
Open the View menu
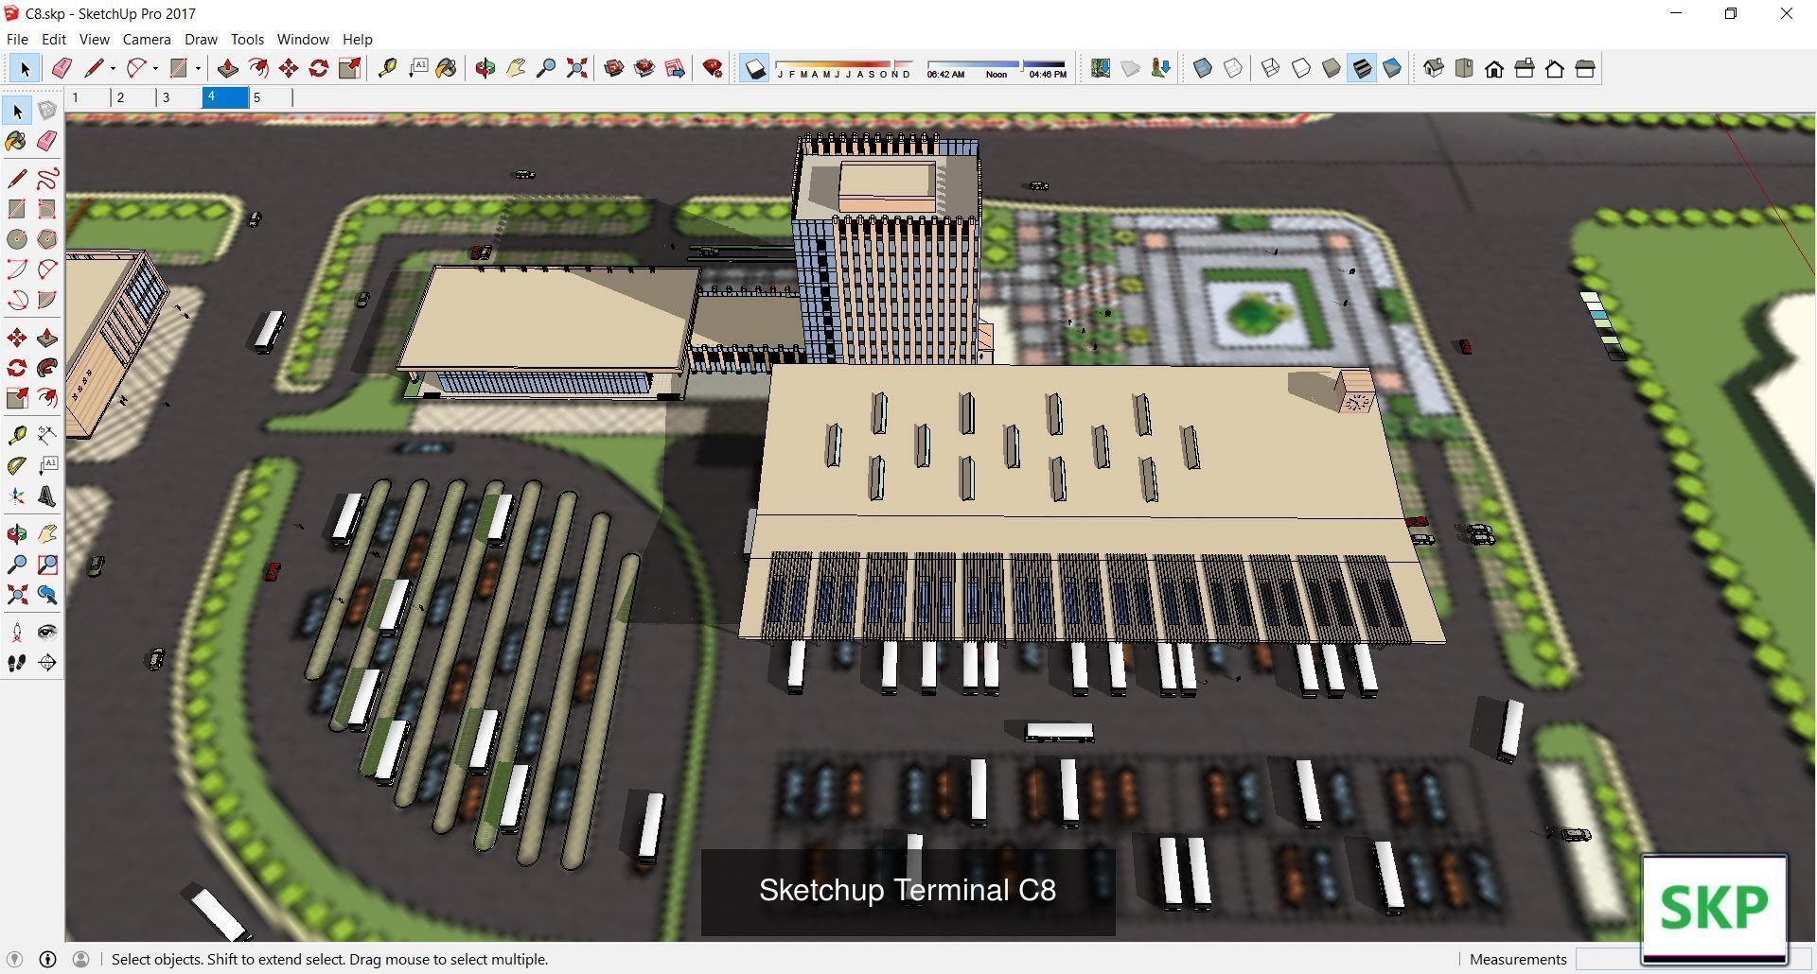point(94,39)
